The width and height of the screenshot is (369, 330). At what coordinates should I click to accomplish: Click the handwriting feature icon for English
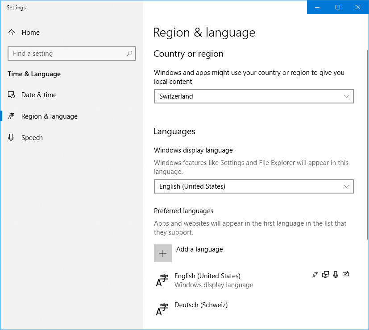pos(345,275)
